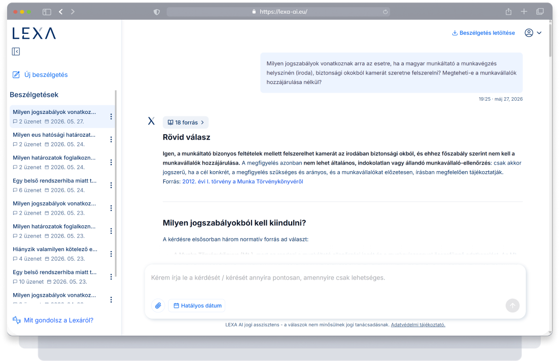Open the browser share icon

click(508, 12)
